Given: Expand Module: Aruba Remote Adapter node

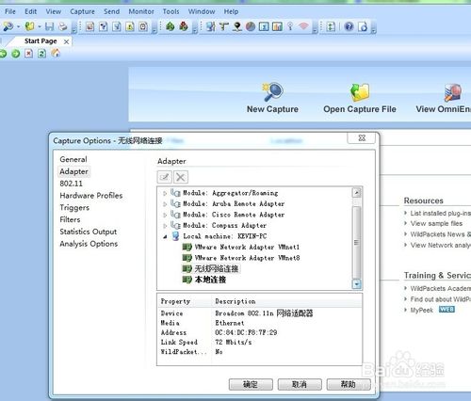Looking at the screenshot, I should (165, 204).
